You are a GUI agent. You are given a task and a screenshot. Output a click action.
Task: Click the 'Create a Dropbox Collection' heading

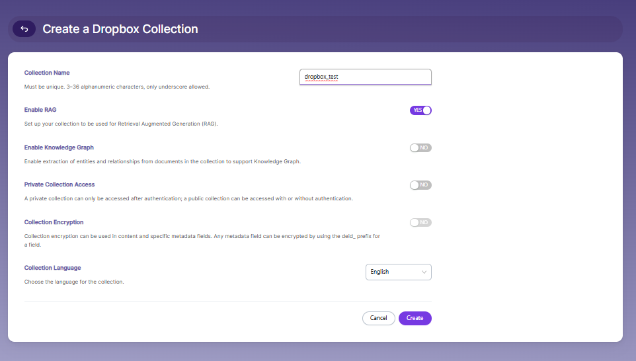click(x=120, y=29)
